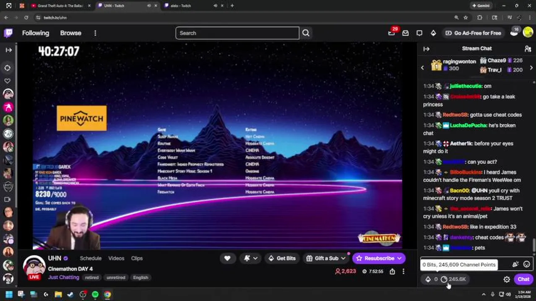Viewport: 536px width, 301px height.
Task: Open channel points 245.6K balance
Action: point(453,279)
